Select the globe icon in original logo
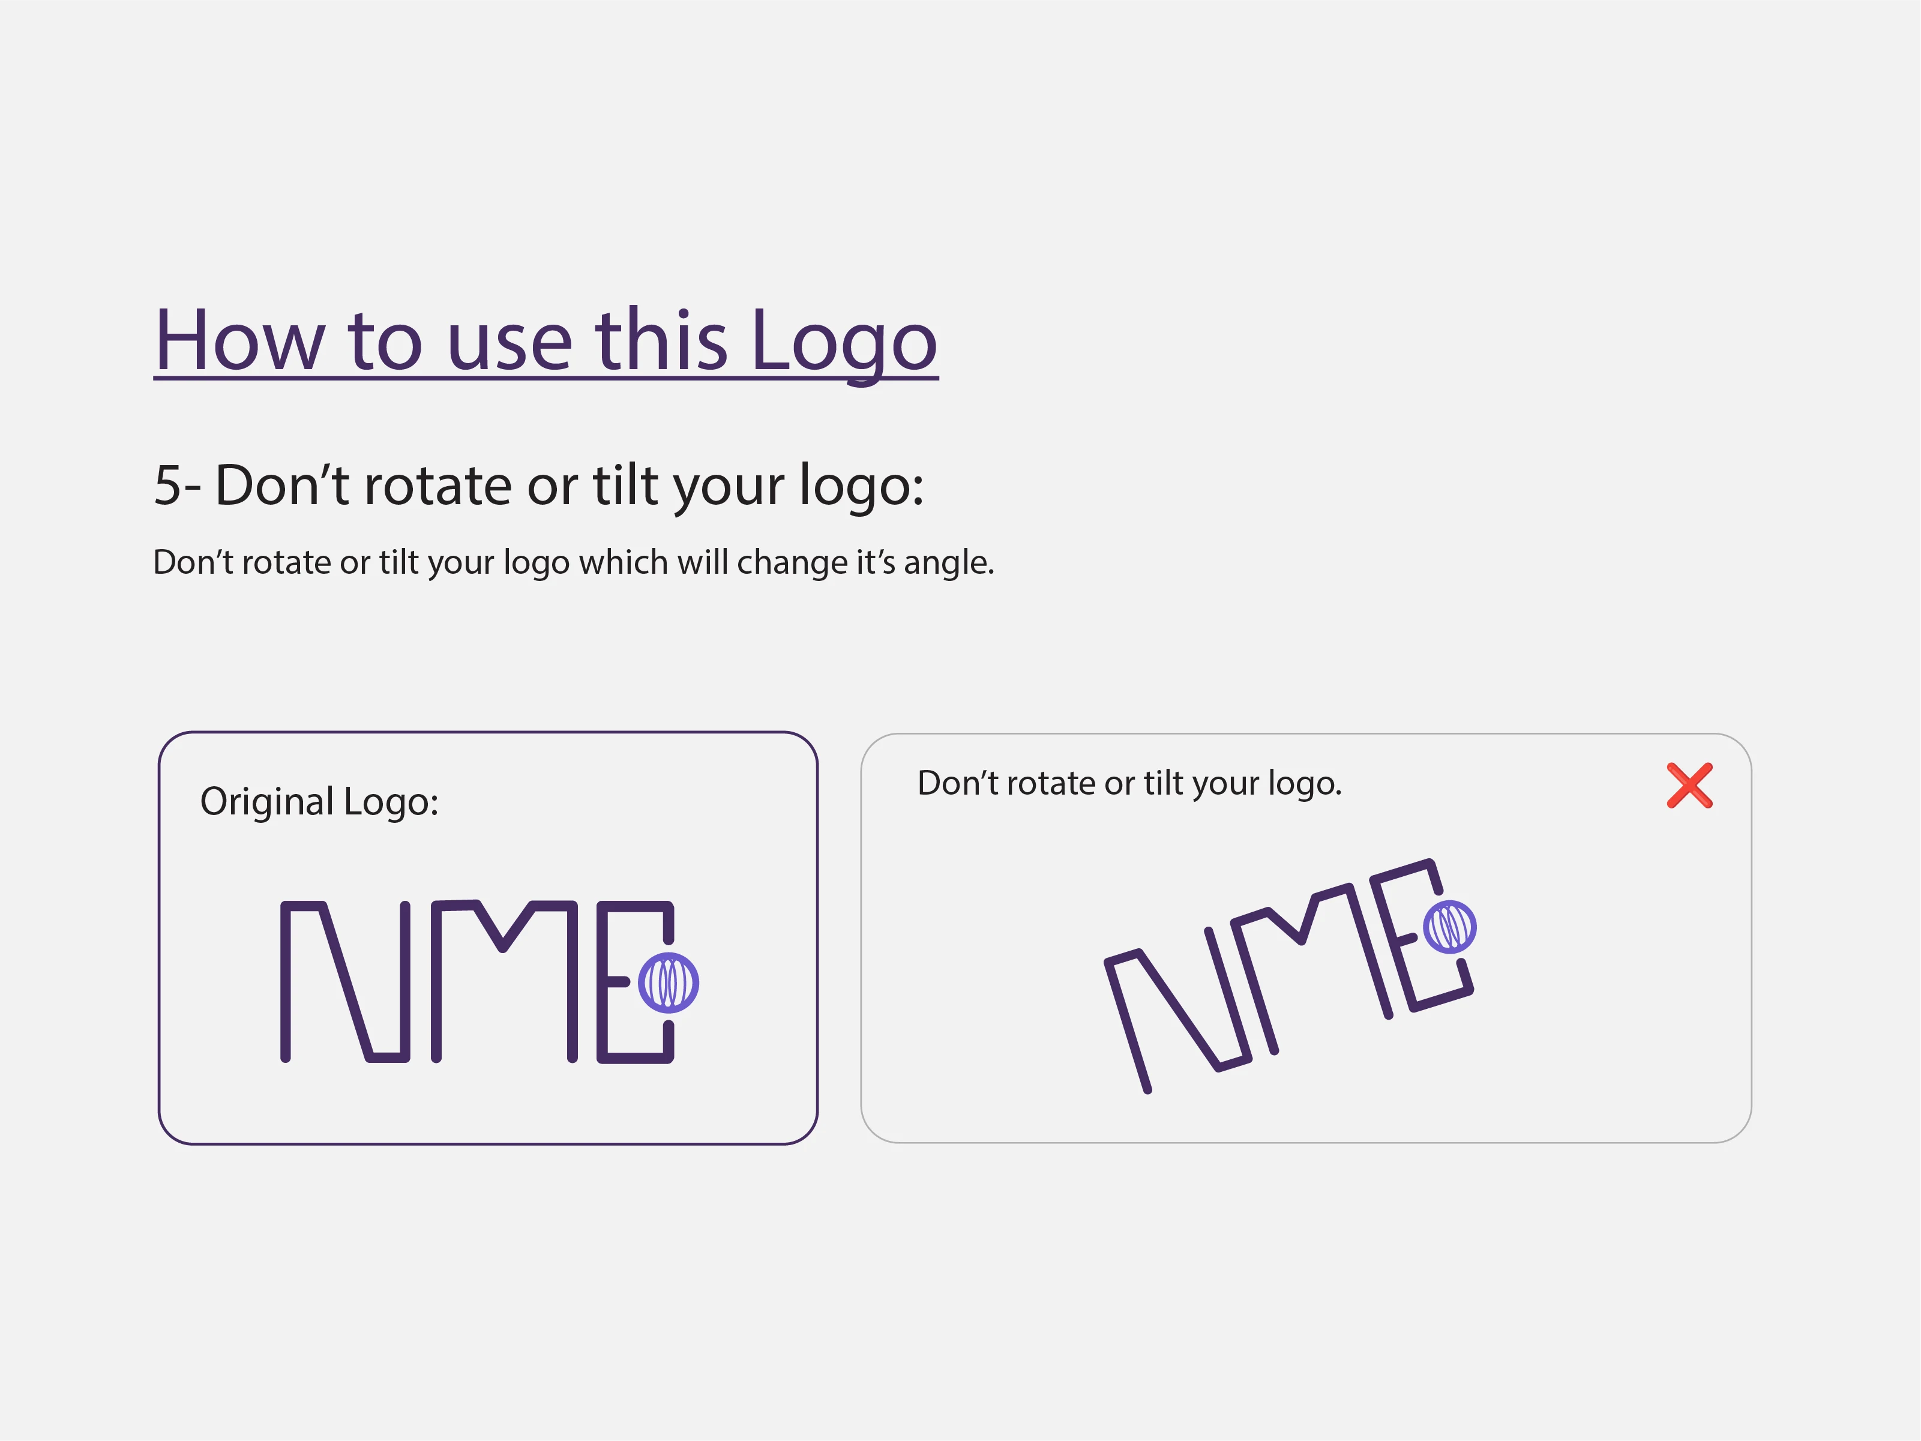 pyautogui.click(x=668, y=982)
